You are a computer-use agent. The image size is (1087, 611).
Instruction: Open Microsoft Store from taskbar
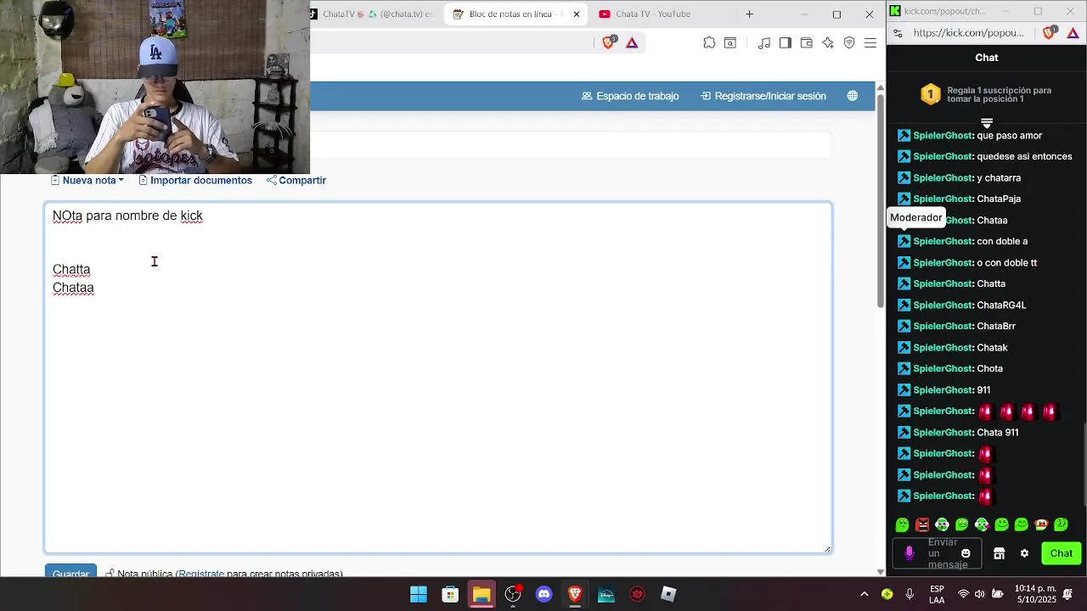450,594
